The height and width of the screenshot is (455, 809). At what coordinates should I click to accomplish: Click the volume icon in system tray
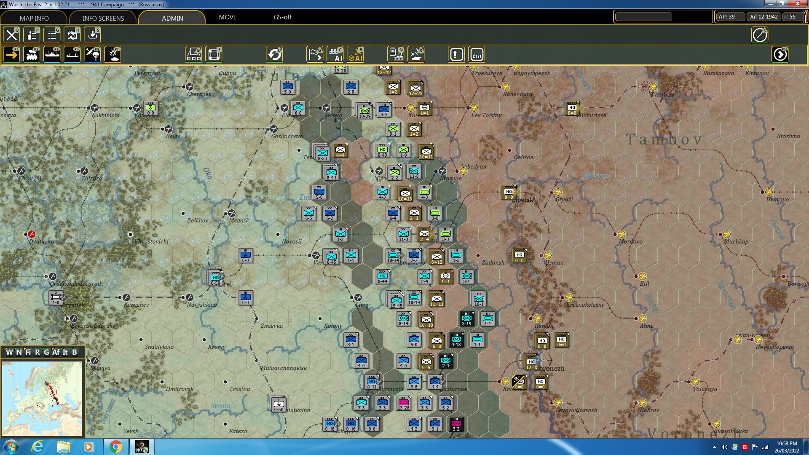pyautogui.click(x=724, y=447)
